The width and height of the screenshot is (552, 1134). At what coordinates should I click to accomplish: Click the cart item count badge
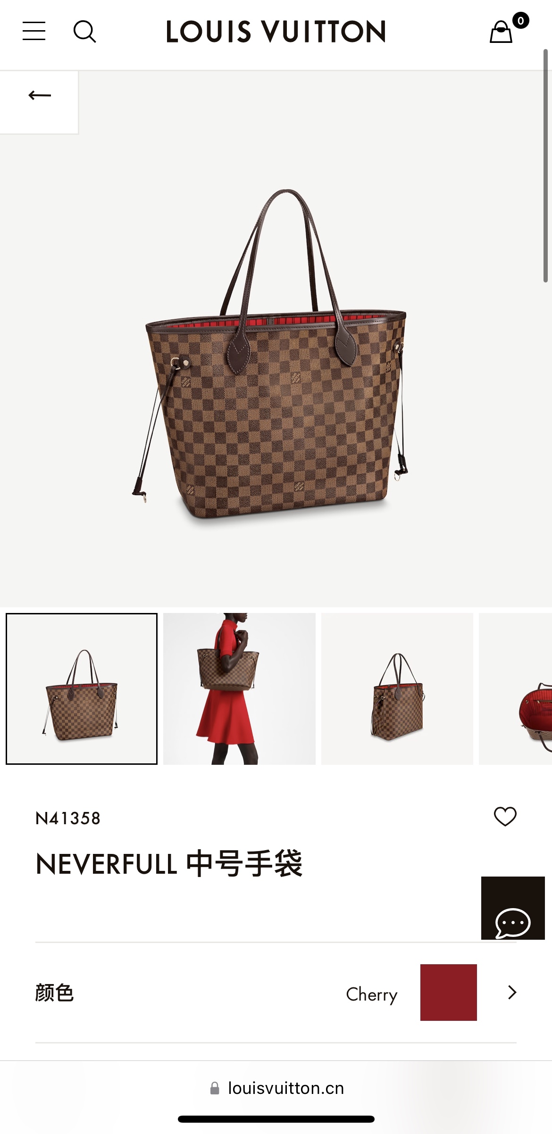click(x=521, y=20)
